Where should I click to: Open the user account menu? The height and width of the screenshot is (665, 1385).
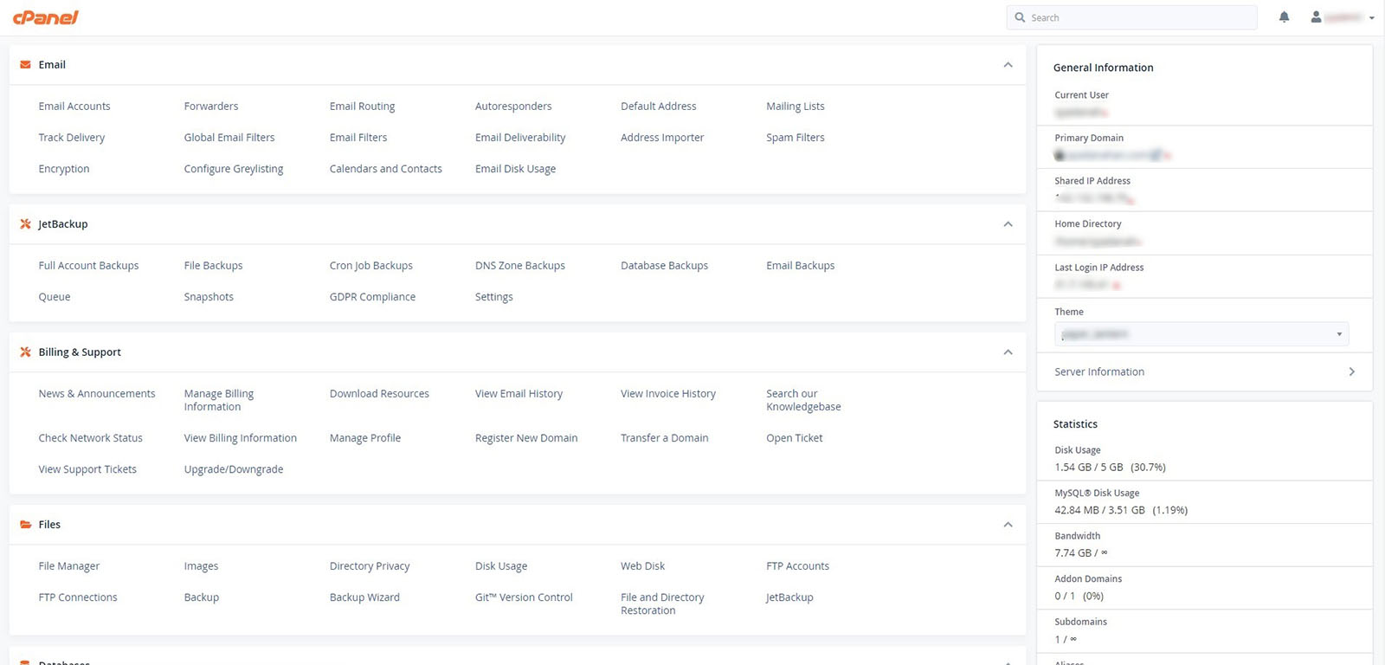pyautogui.click(x=1342, y=17)
